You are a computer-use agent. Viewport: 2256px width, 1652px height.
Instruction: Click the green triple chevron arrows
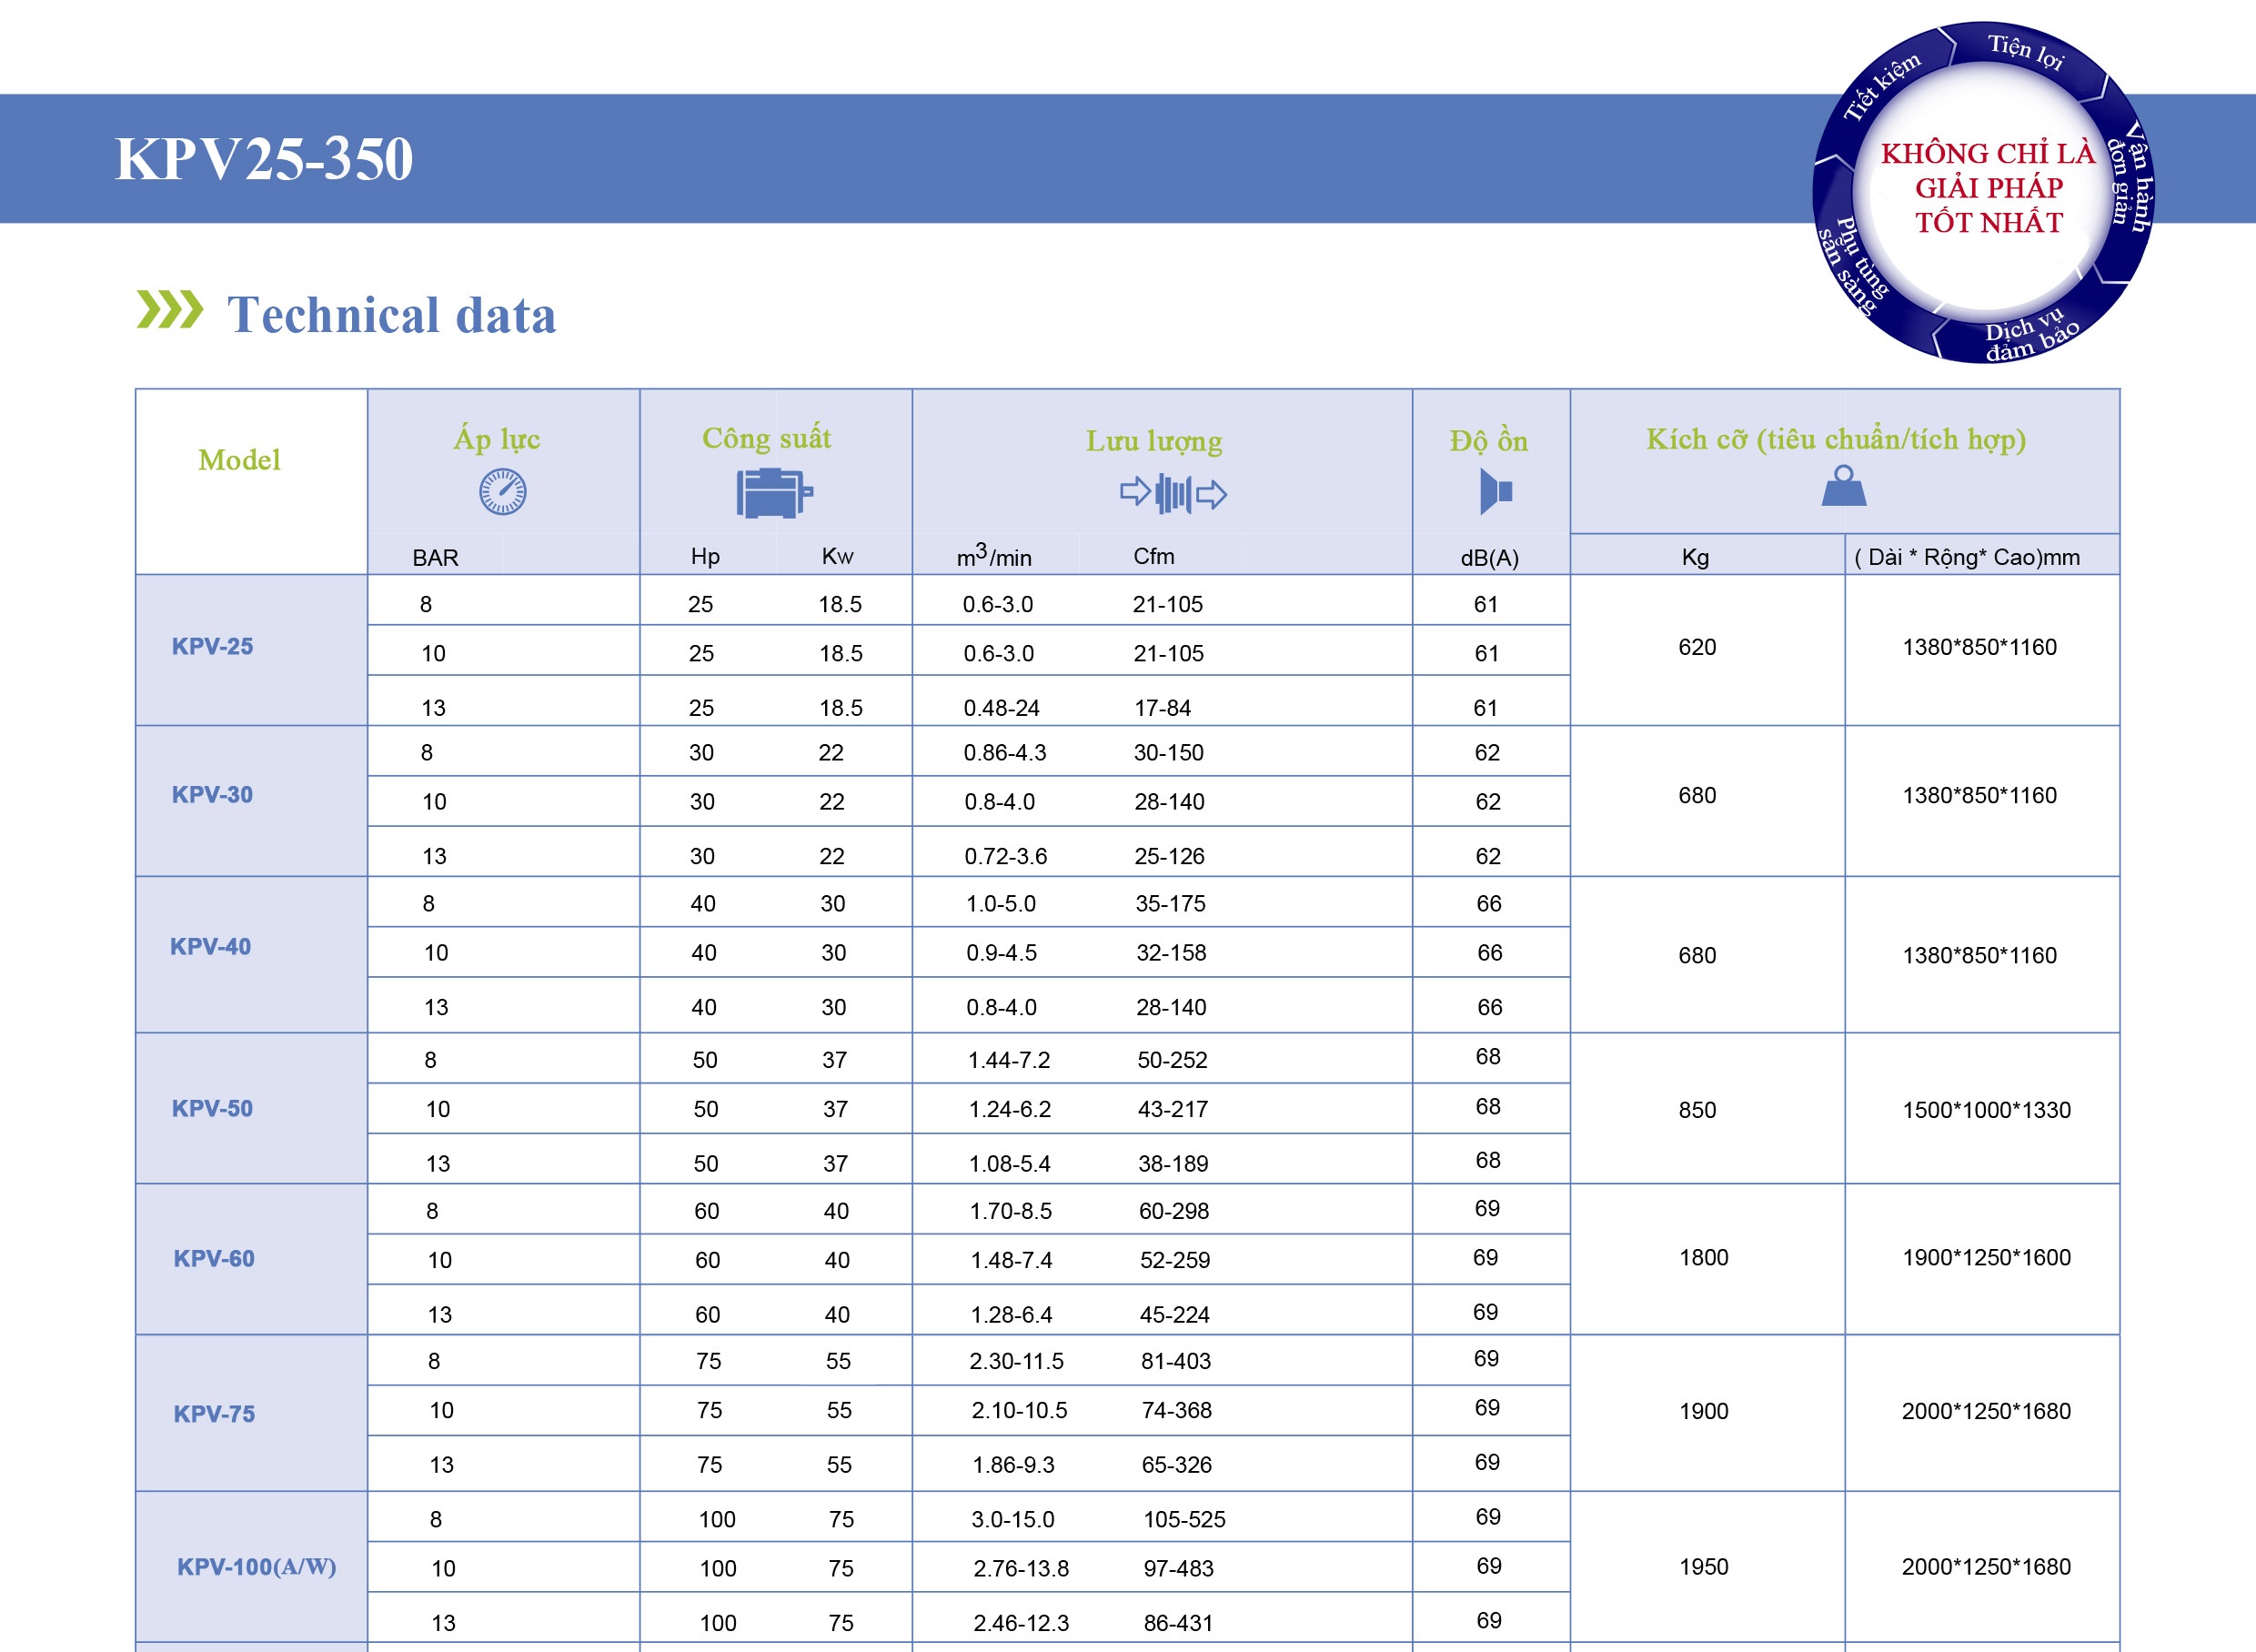pos(169,310)
